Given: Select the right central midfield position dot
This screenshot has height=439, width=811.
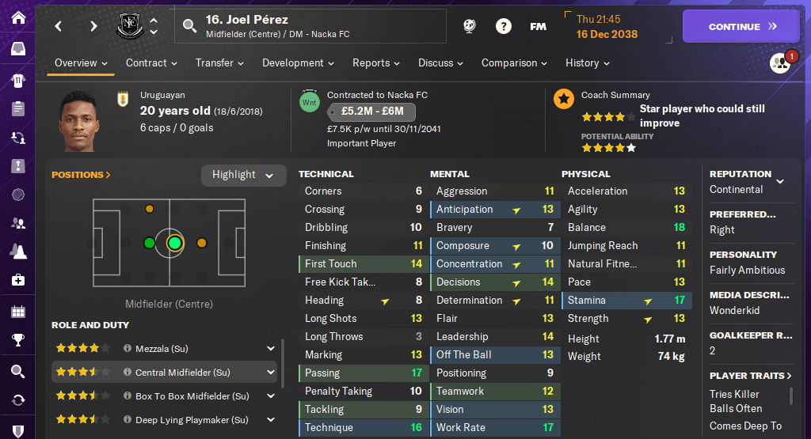Looking at the screenshot, I should 201,243.
